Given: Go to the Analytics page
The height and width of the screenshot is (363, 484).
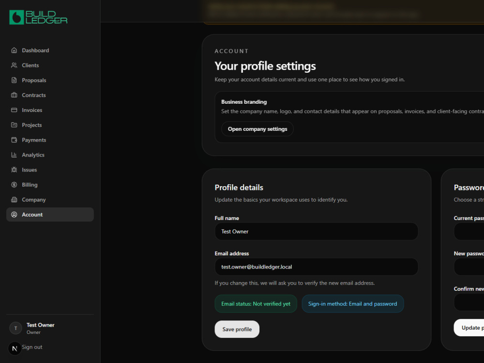Looking at the screenshot, I should coord(50,155).
